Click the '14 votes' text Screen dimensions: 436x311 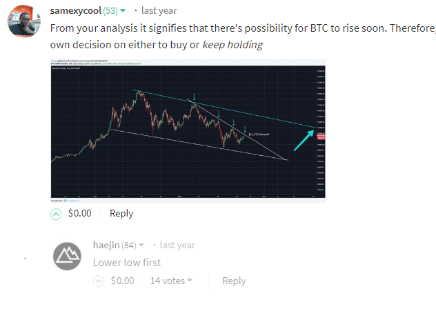pyautogui.click(x=168, y=281)
